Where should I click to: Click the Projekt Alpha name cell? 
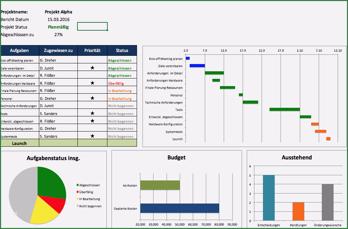pos(59,12)
